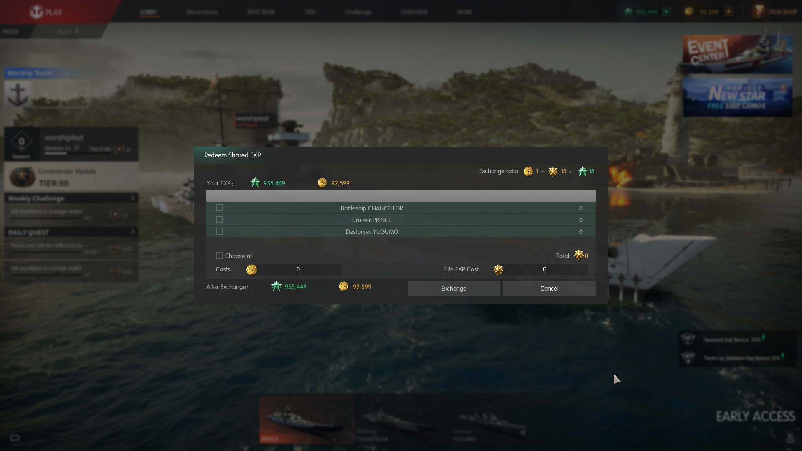Open the OVERVIEW tab

tap(414, 12)
